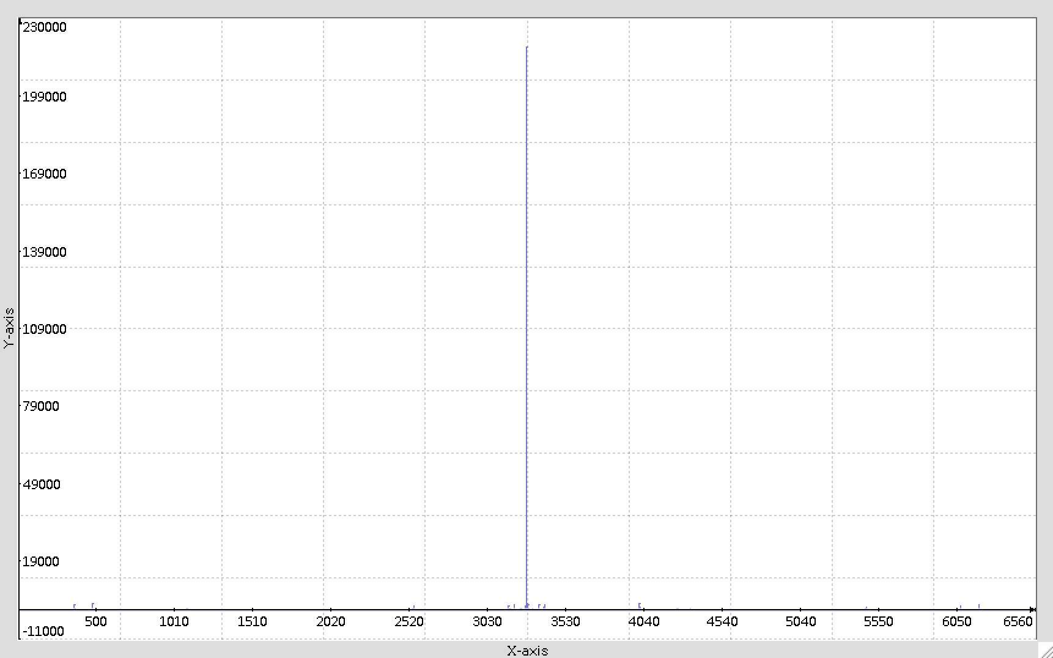The width and height of the screenshot is (1053, 658).
Task: Click the 2020 tick label
Action: (x=330, y=621)
